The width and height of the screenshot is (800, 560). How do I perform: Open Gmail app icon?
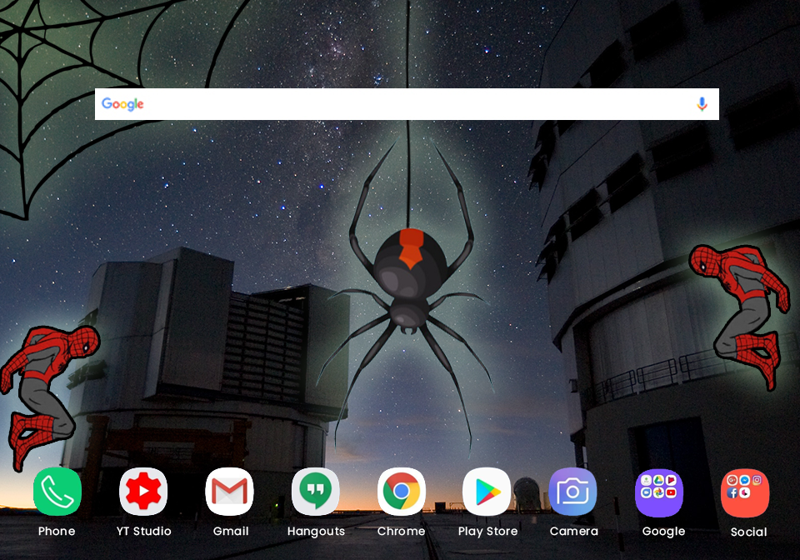pyautogui.click(x=230, y=491)
